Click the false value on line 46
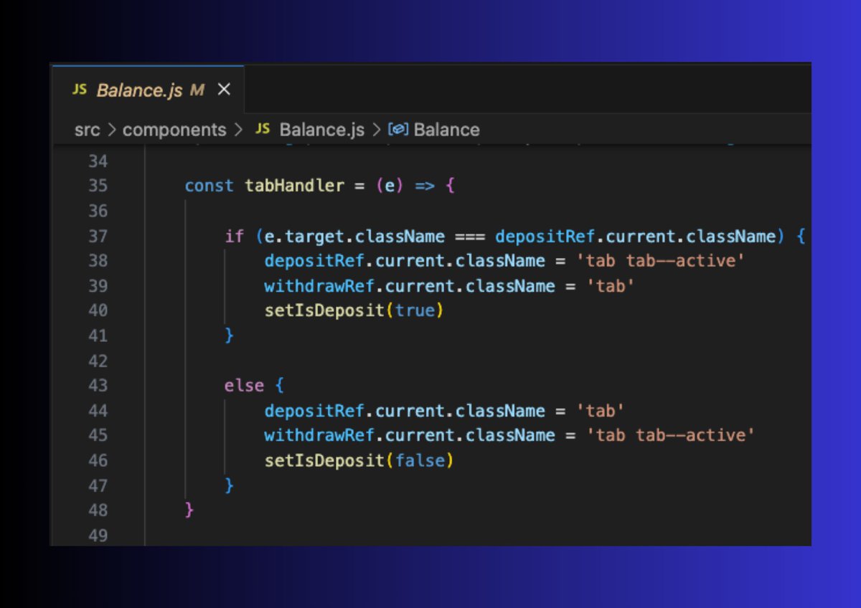 pyautogui.click(x=420, y=460)
